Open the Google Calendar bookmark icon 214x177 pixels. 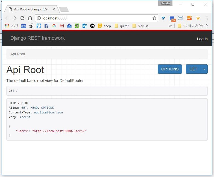24,26
